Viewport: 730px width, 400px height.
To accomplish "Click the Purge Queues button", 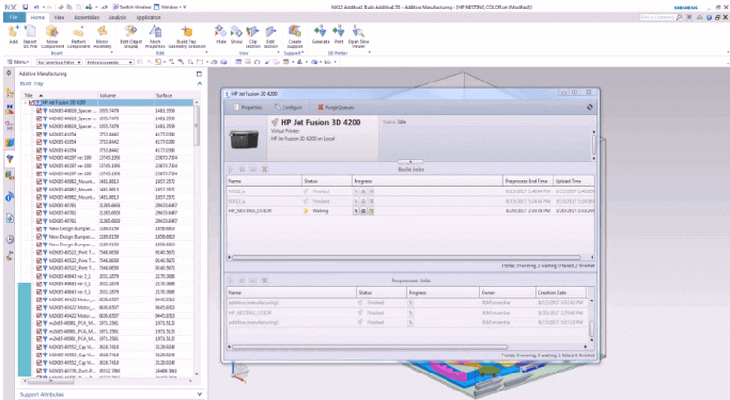I will coord(336,107).
